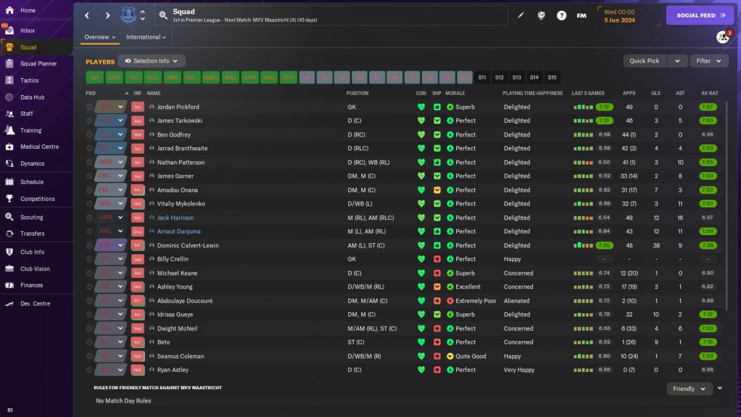Open the Finances section
The image size is (741, 417).
point(31,285)
